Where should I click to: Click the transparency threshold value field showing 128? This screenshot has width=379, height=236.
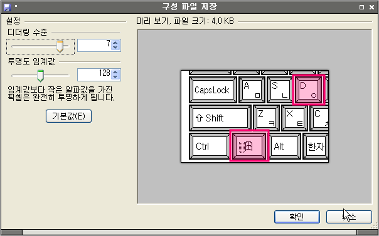click(94, 74)
